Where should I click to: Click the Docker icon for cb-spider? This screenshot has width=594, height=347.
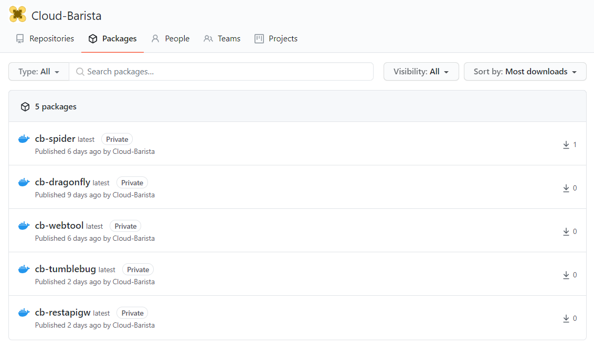[x=24, y=139]
